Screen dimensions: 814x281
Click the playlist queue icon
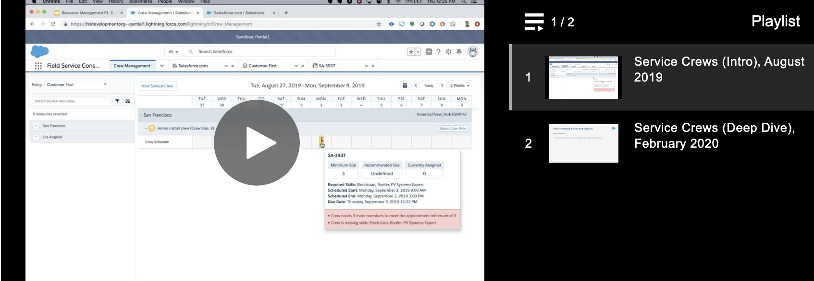pos(534,22)
